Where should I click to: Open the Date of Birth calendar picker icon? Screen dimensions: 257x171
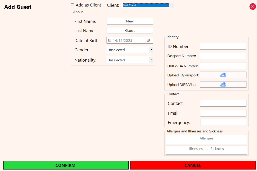tap(149, 40)
